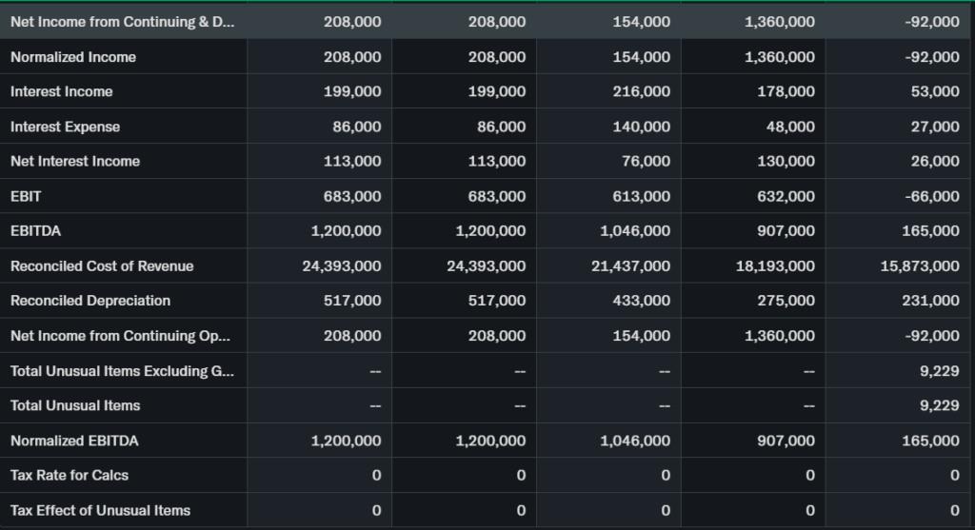The image size is (975, 530).
Task: Click the 632,000 EBIT cell
Action: click(x=786, y=196)
